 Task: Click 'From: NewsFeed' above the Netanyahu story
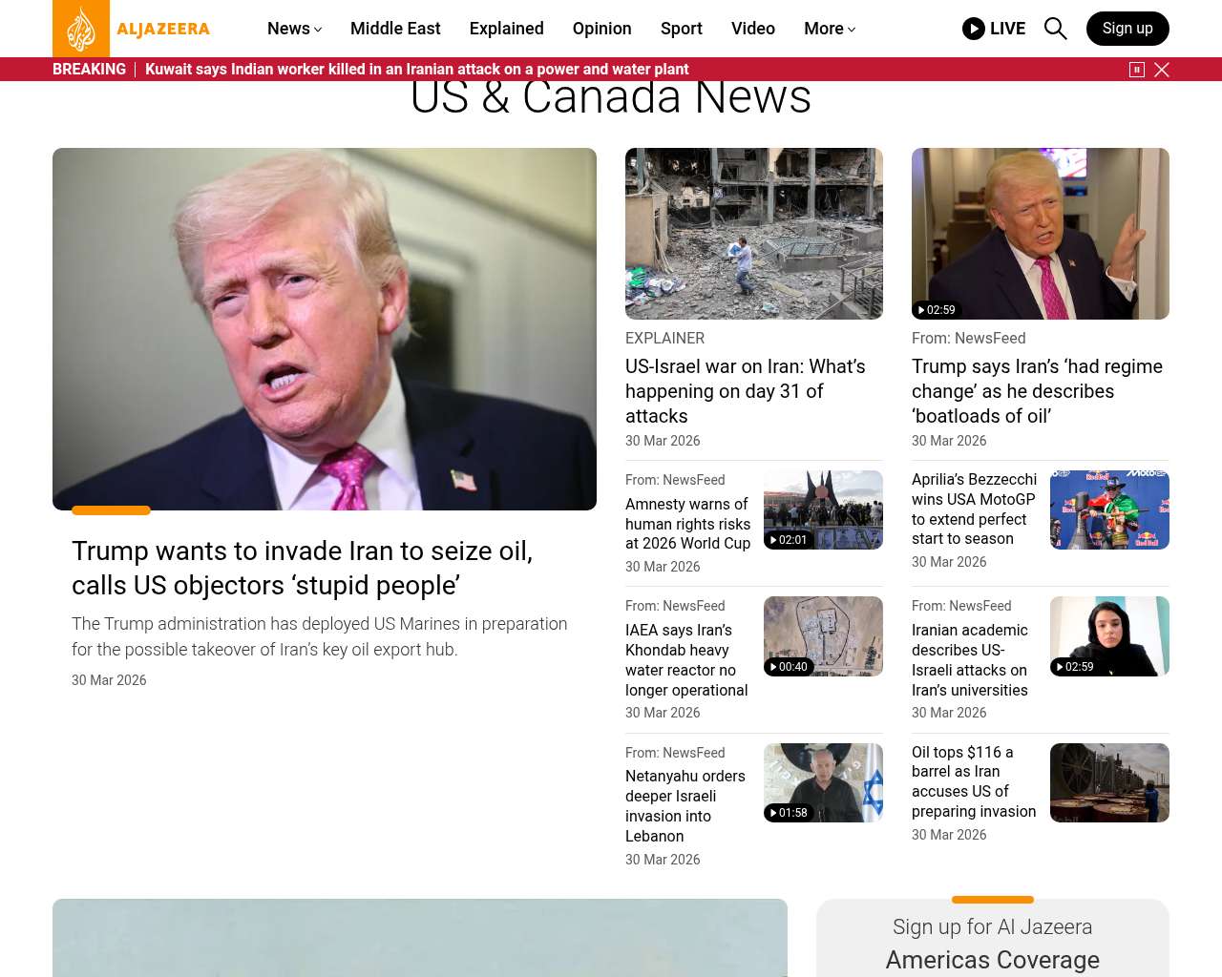675,753
